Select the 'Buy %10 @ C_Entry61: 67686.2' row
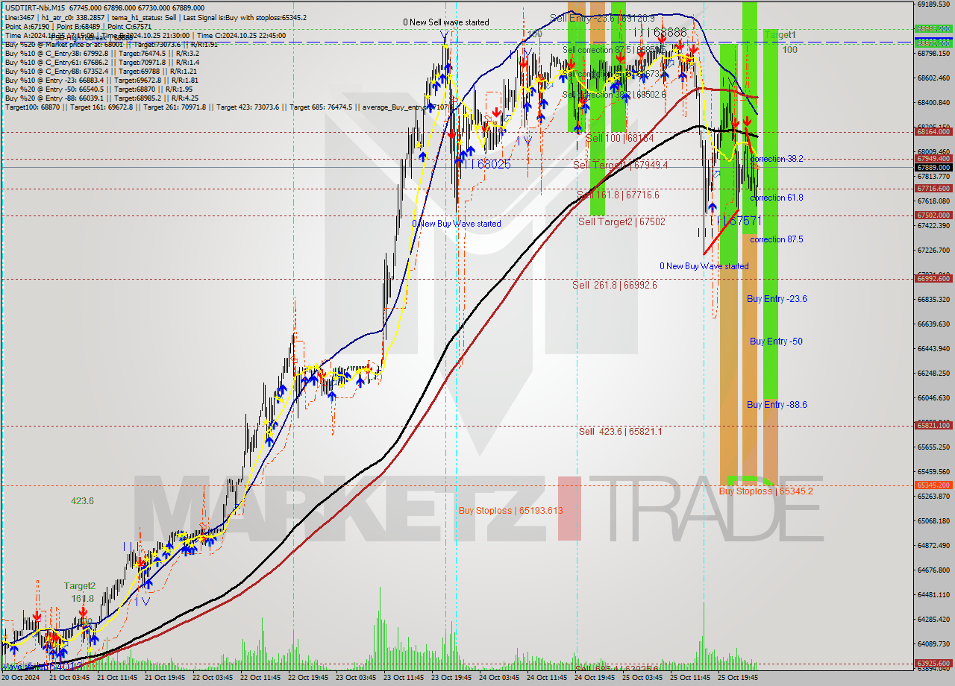This screenshot has height=686, width=955. (101, 62)
